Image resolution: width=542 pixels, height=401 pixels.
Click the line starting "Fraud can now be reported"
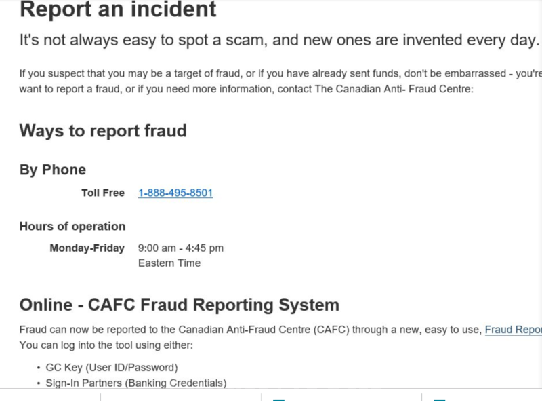[x=251, y=330]
